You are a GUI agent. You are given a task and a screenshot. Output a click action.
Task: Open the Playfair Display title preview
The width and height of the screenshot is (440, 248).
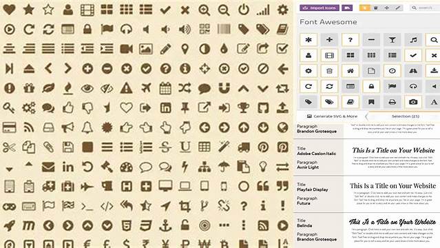[392, 185]
